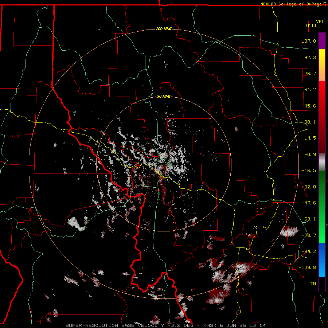Click the -16.5 velocity scale value
This screenshot has width=328, height=328.
pyautogui.click(x=309, y=171)
